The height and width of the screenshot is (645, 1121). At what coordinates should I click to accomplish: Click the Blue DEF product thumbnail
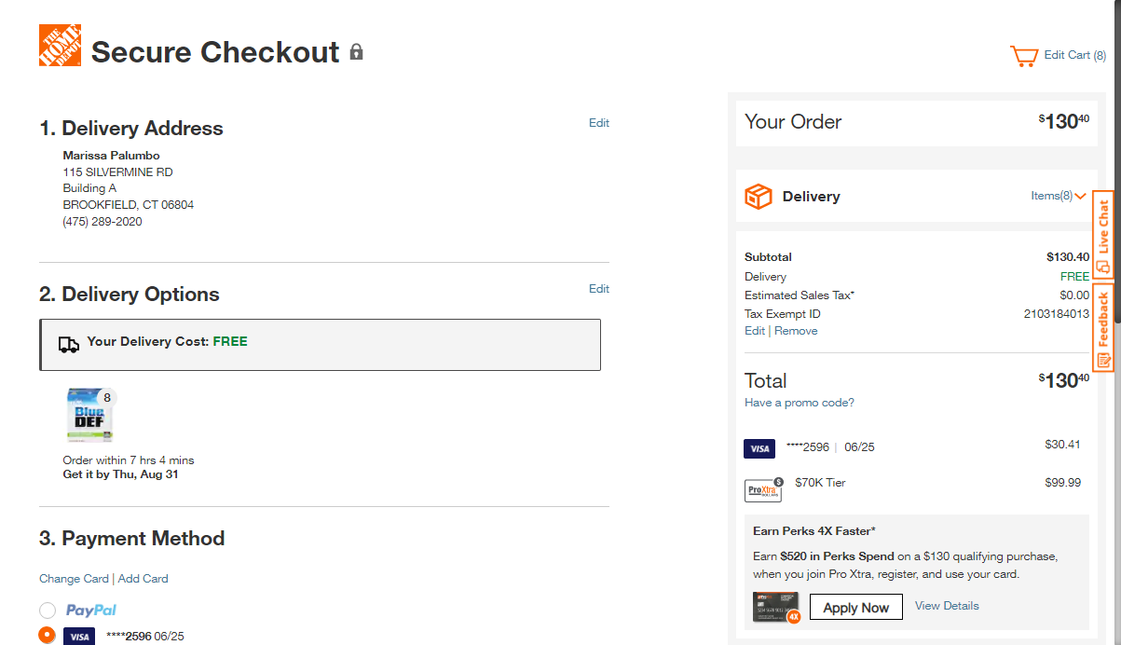click(x=90, y=415)
